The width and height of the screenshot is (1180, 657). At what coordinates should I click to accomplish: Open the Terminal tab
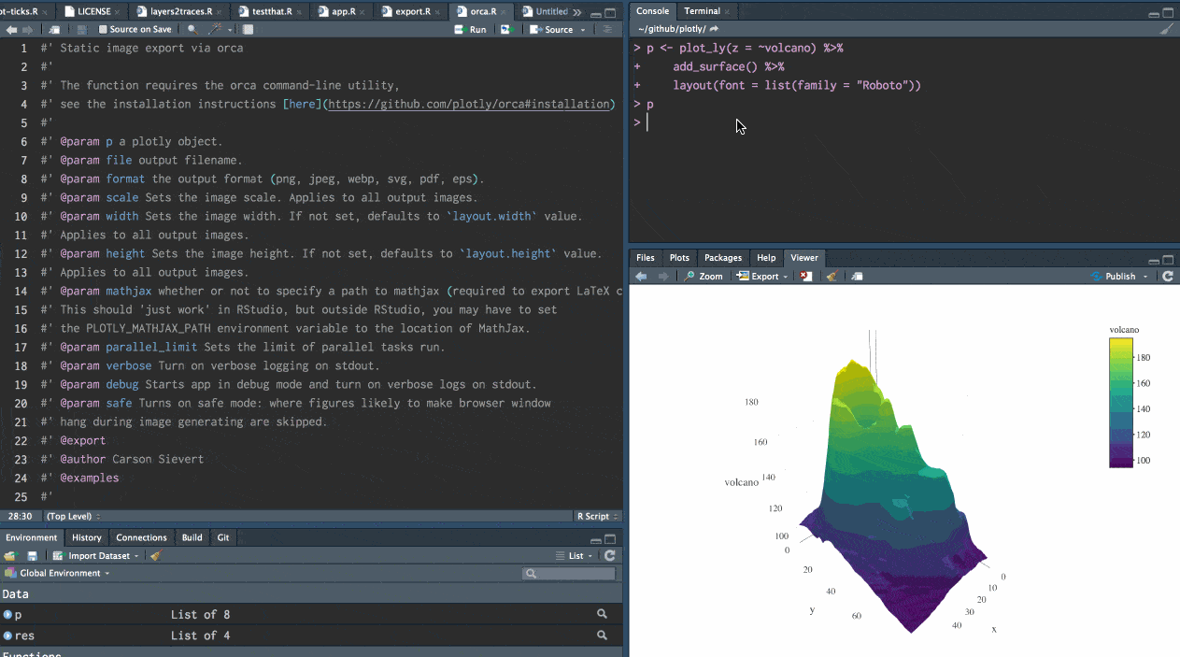[702, 11]
